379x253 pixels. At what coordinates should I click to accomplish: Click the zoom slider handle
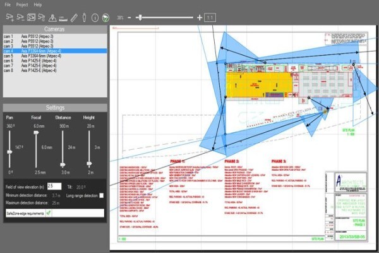point(140,18)
